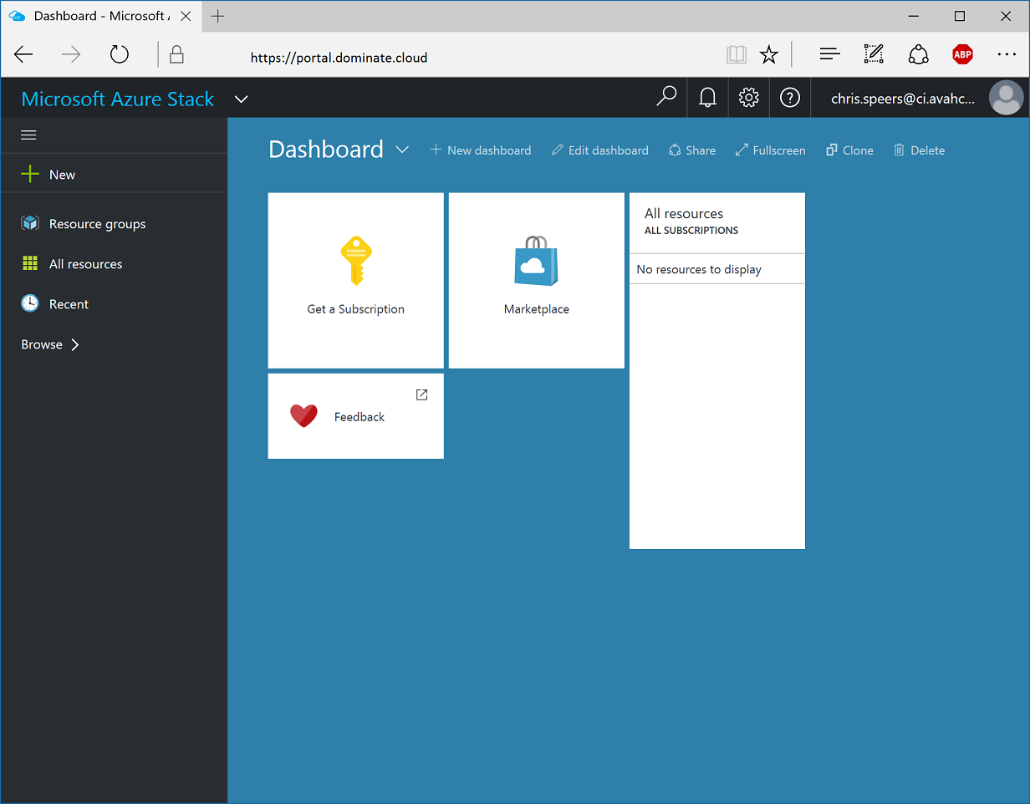Open chris.speers account menu

pos(903,99)
